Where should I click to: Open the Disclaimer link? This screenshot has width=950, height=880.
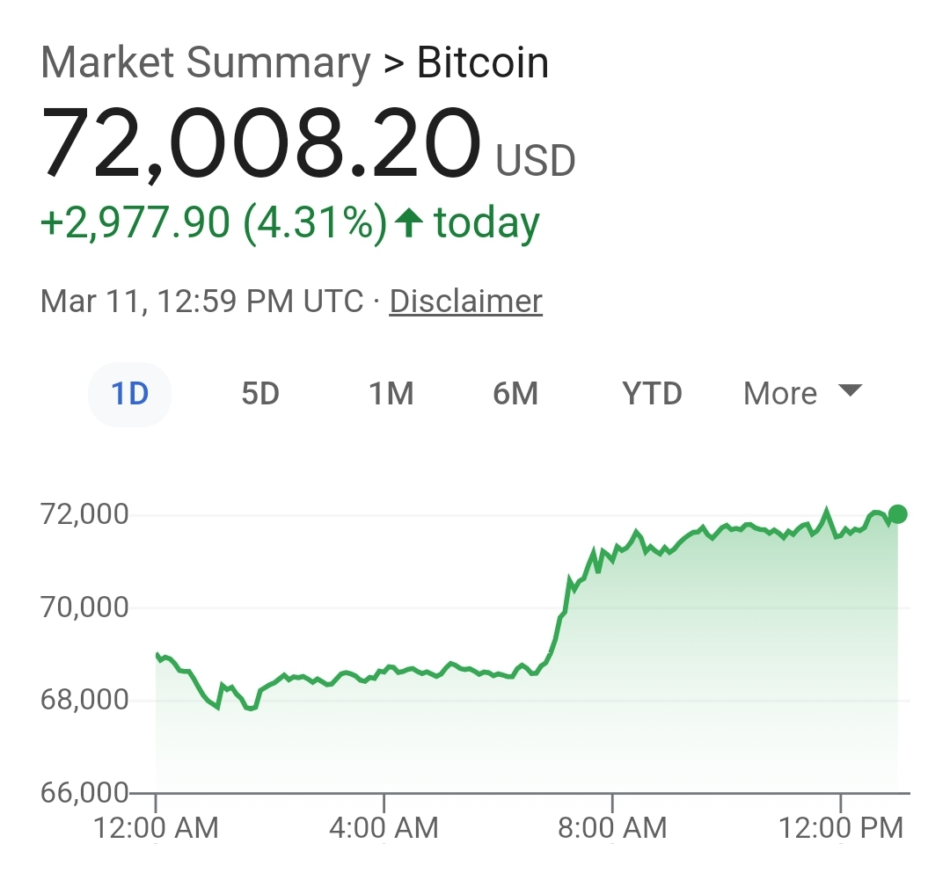(465, 302)
